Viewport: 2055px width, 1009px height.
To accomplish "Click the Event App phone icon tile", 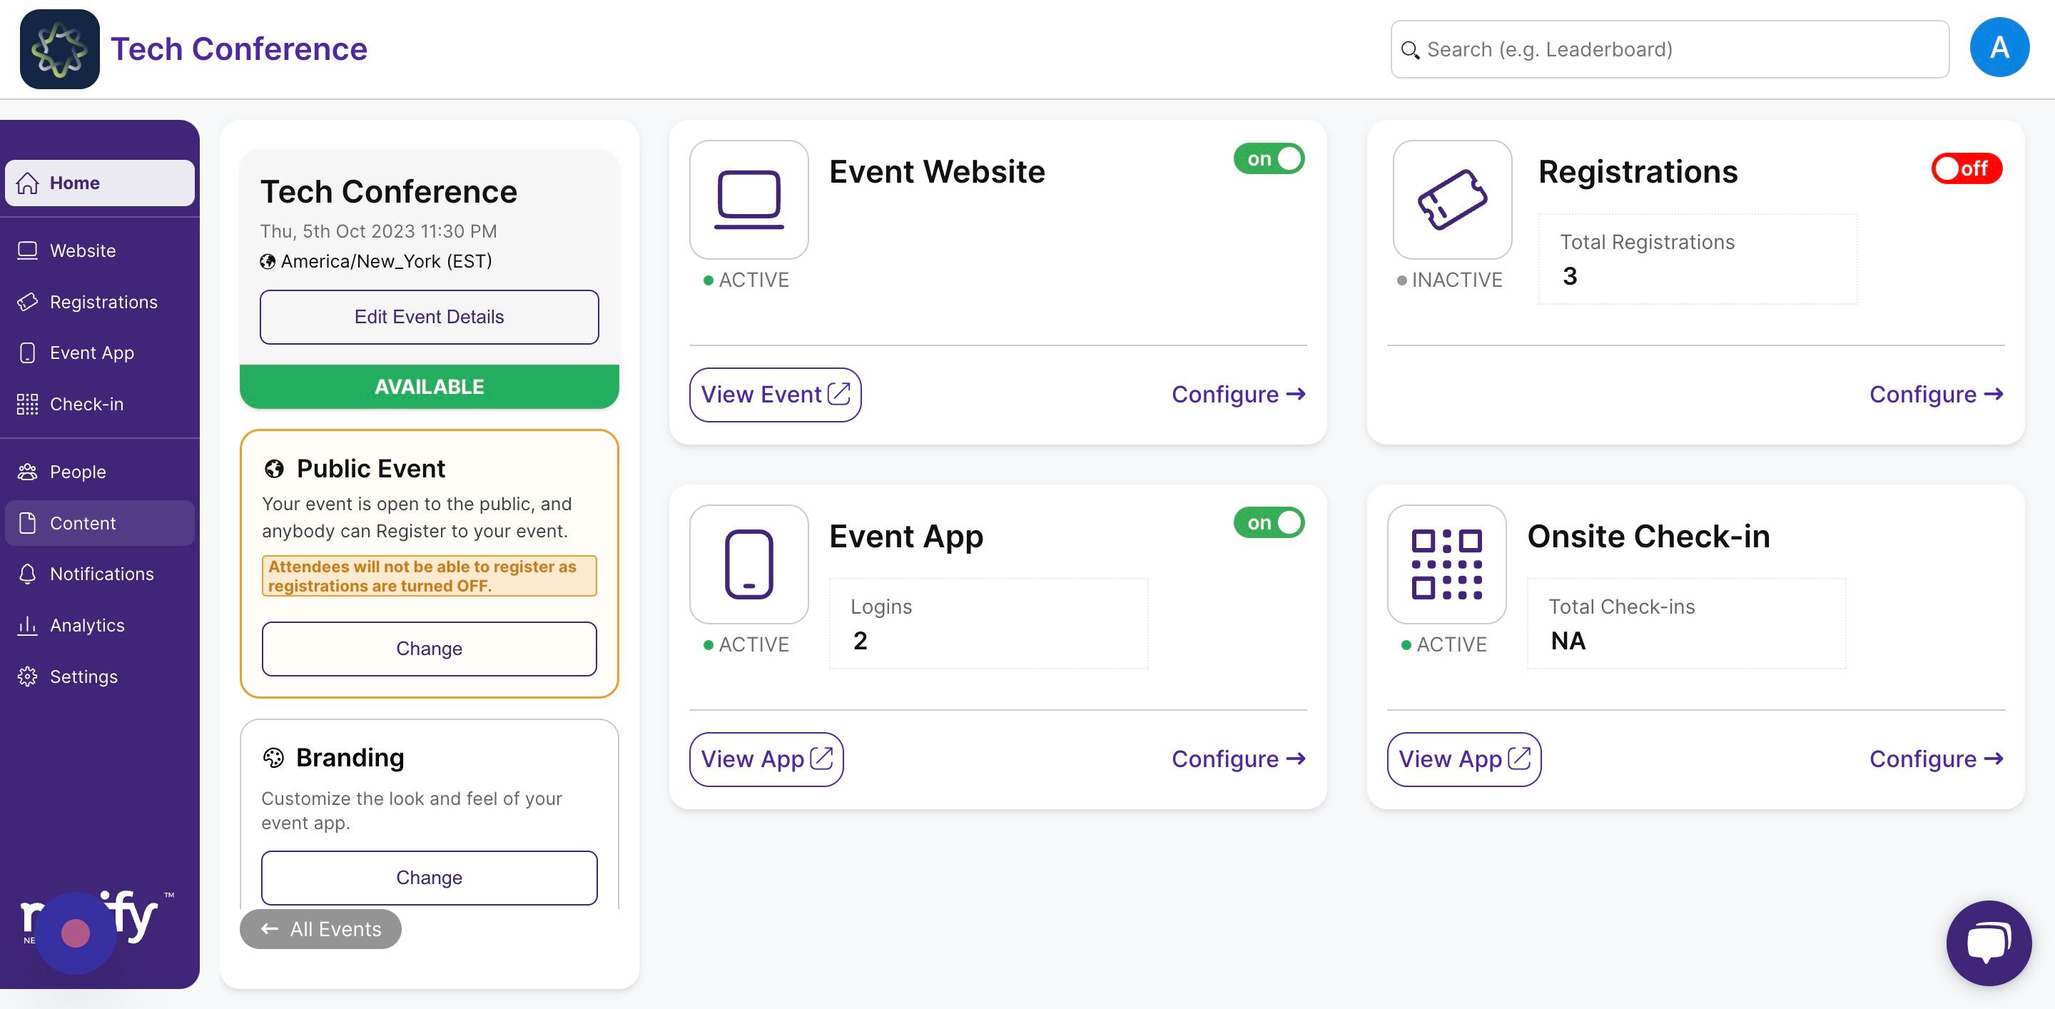I will pos(749,564).
